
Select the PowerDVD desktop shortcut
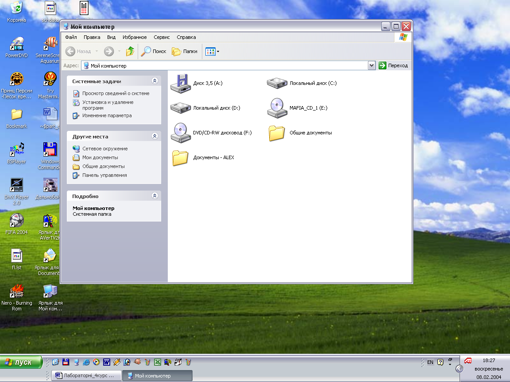[16, 47]
